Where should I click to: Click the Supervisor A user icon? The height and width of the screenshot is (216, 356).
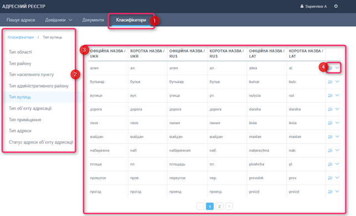302,6
